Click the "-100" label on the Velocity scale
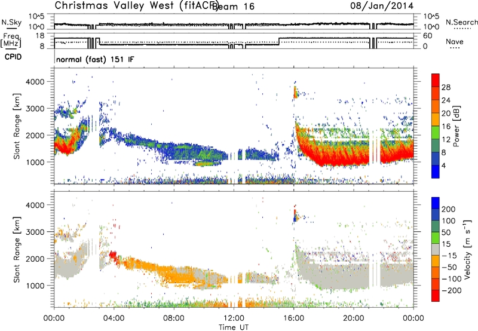The height and width of the screenshot is (331, 478). coord(451,279)
